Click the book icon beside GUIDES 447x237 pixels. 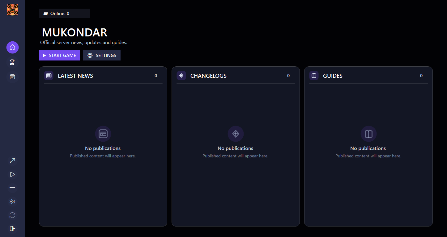pyautogui.click(x=314, y=76)
